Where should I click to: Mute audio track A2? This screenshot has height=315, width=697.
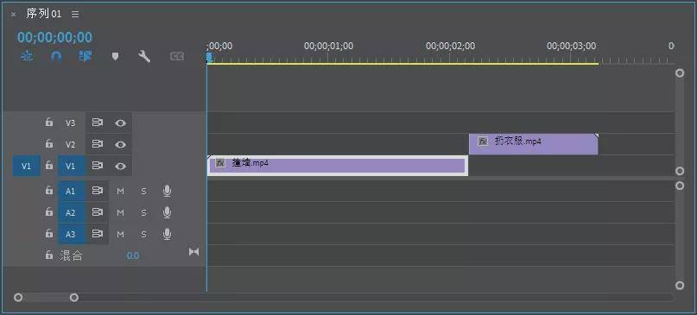click(x=120, y=213)
